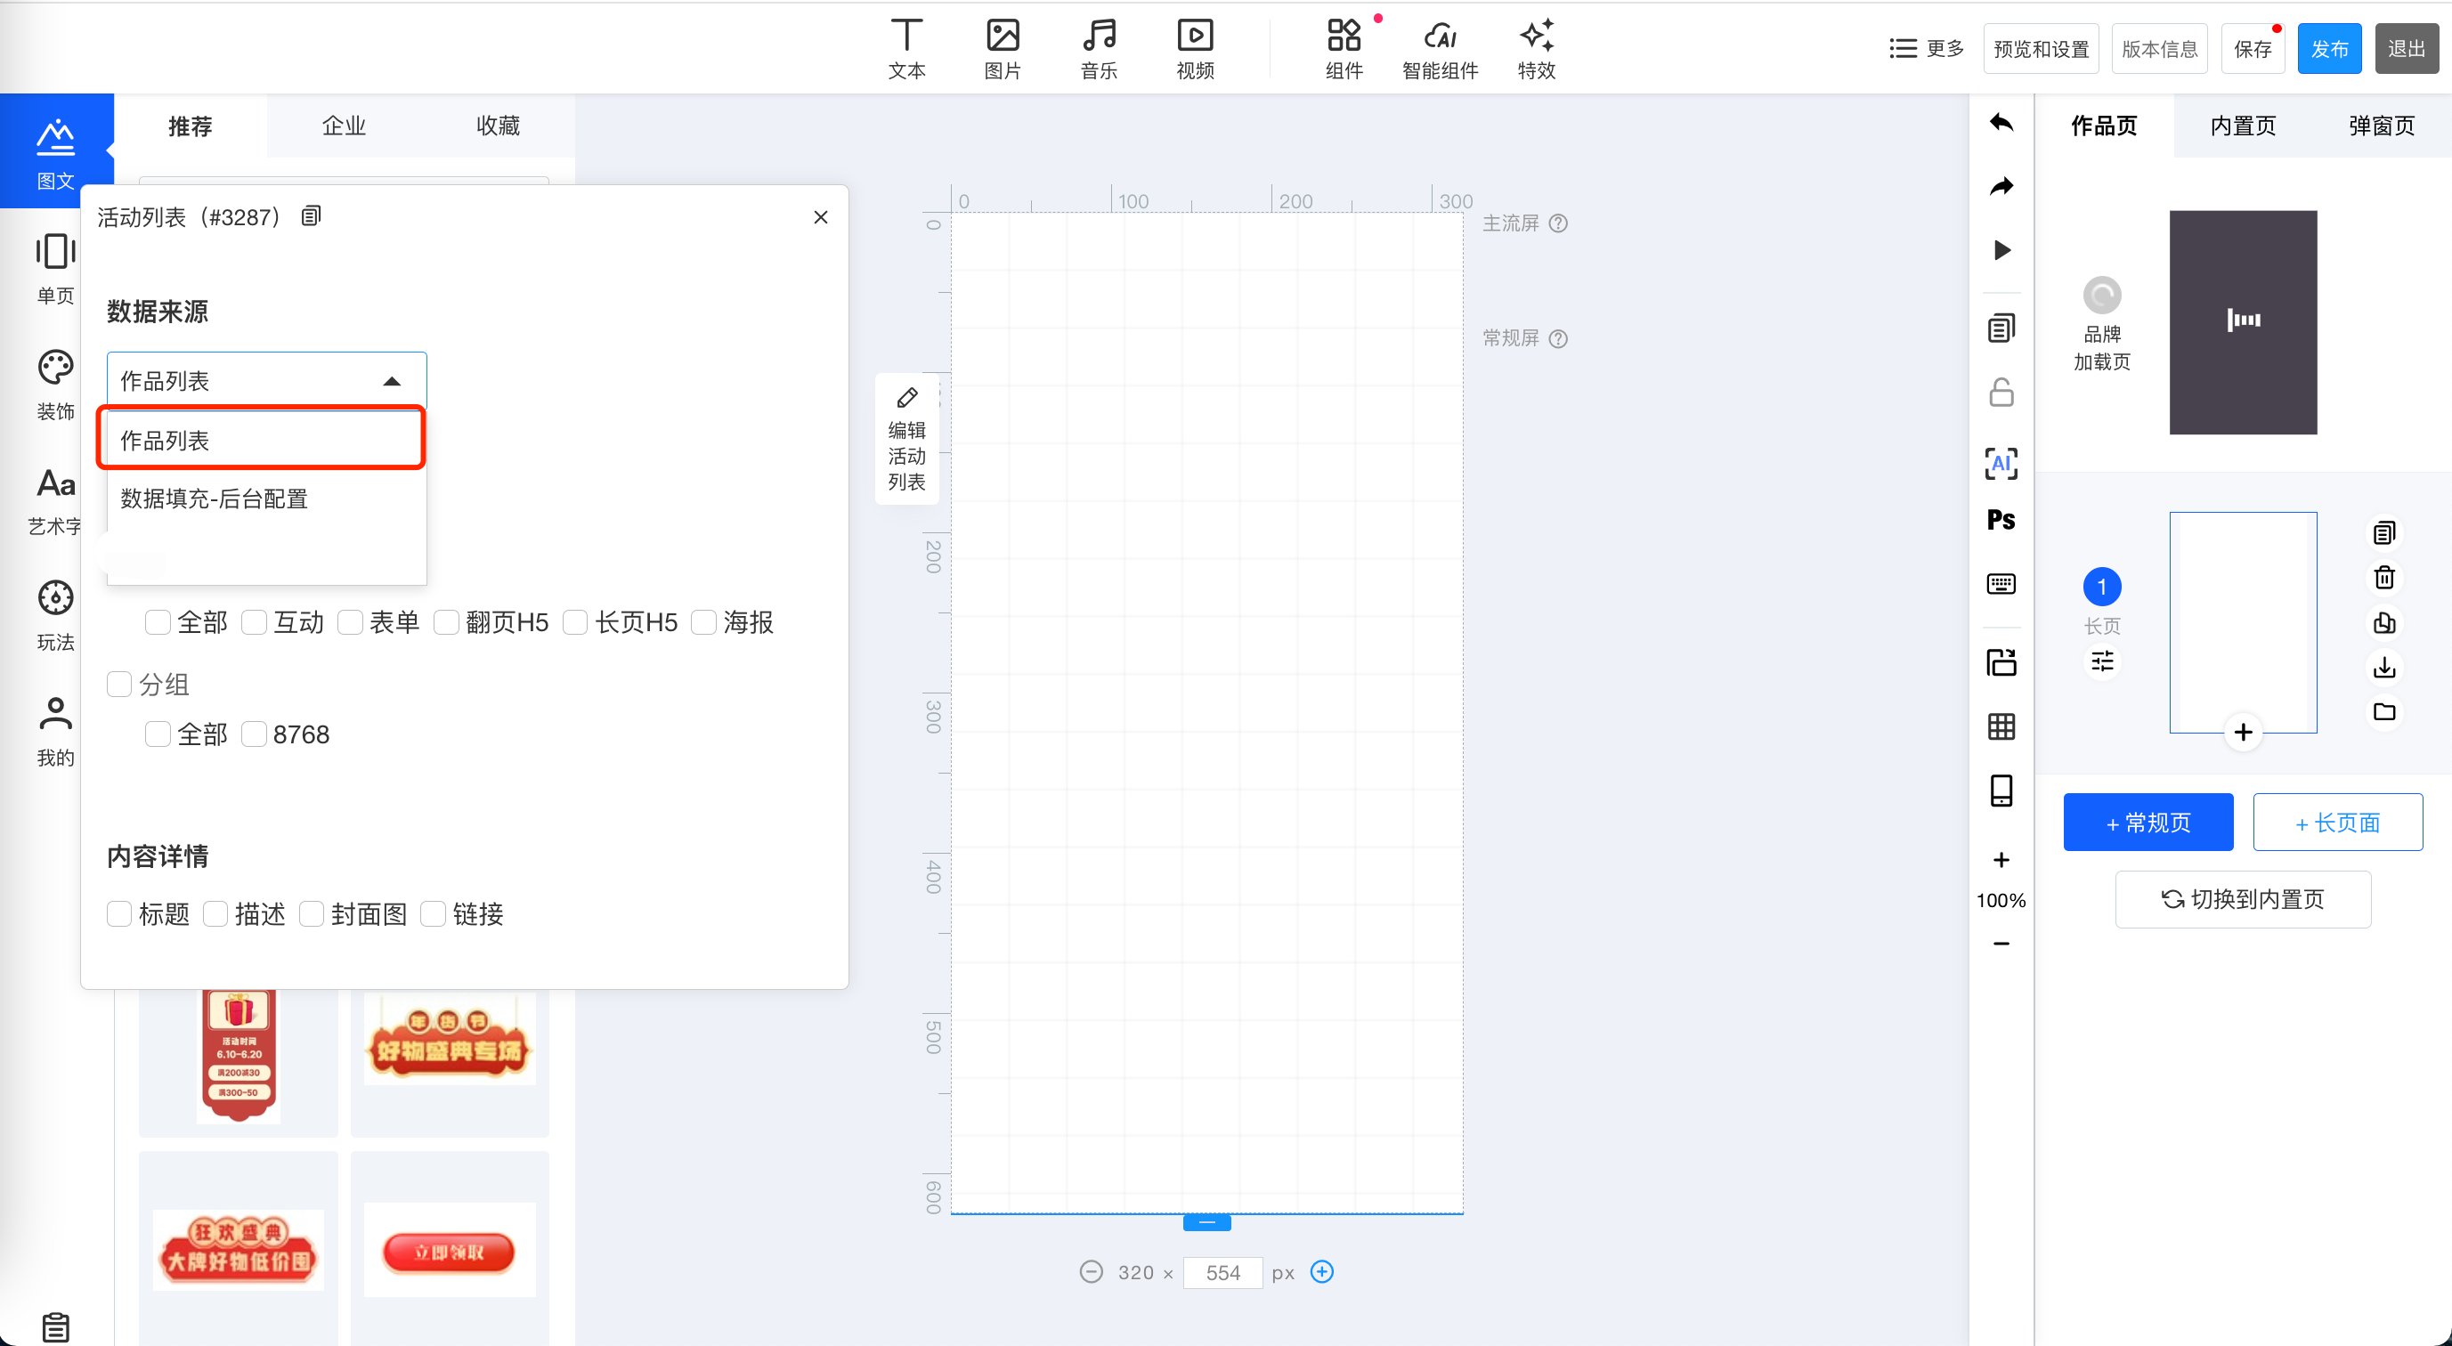Open the AI recognition tool icon
The width and height of the screenshot is (2452, 1346).
point(2001,464)
